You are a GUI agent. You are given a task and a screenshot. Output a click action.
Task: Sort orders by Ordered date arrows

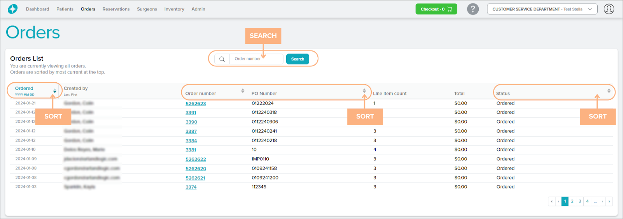[x=55, y=91]
